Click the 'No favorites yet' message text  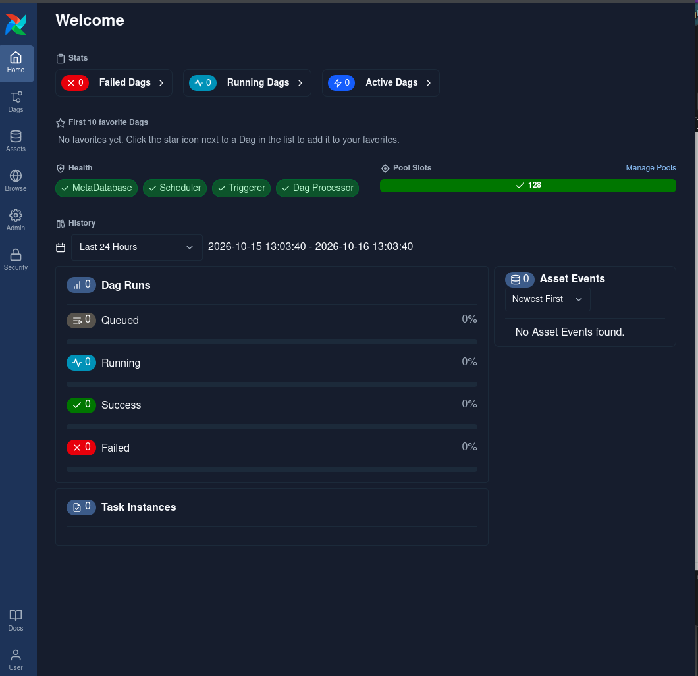[x=228, y=140]
